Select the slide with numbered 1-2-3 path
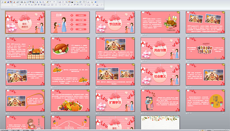This screenshot has width=230, height=131. pyautogui.click(x=70, y=122)
